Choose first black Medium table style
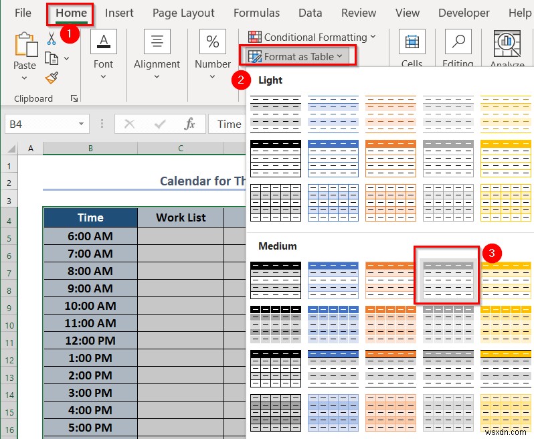534x439 pixels. (x=276, y=280)
